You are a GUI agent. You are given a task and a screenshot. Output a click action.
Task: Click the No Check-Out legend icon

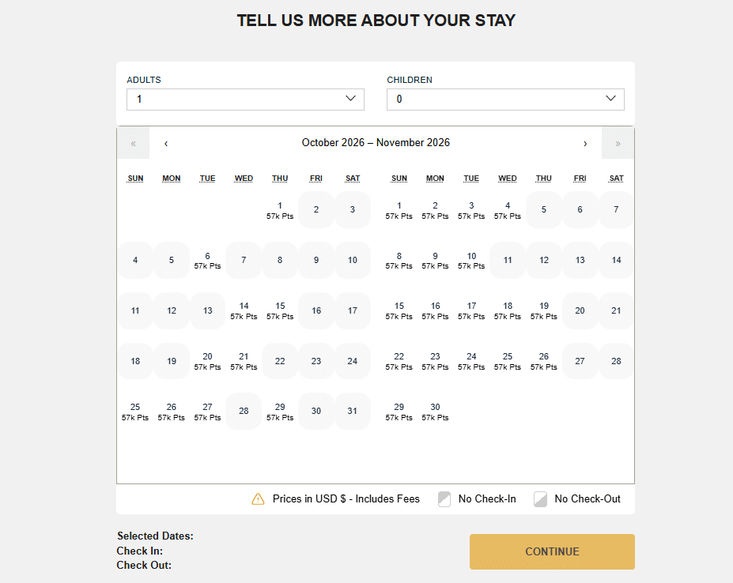541,499
